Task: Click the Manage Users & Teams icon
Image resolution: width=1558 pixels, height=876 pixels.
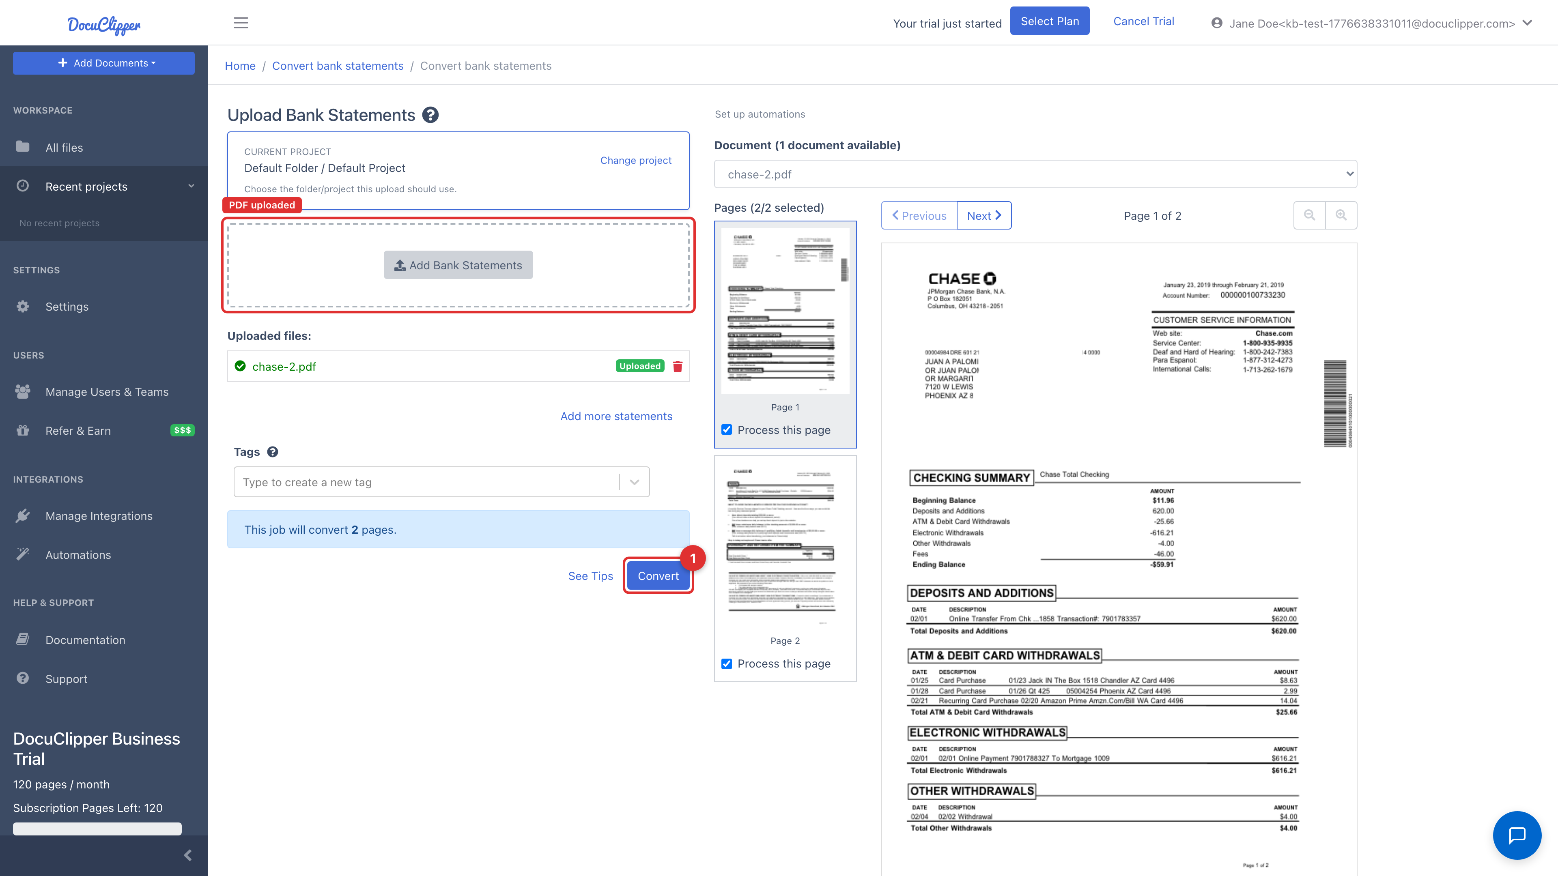Action: pos(22,392)
